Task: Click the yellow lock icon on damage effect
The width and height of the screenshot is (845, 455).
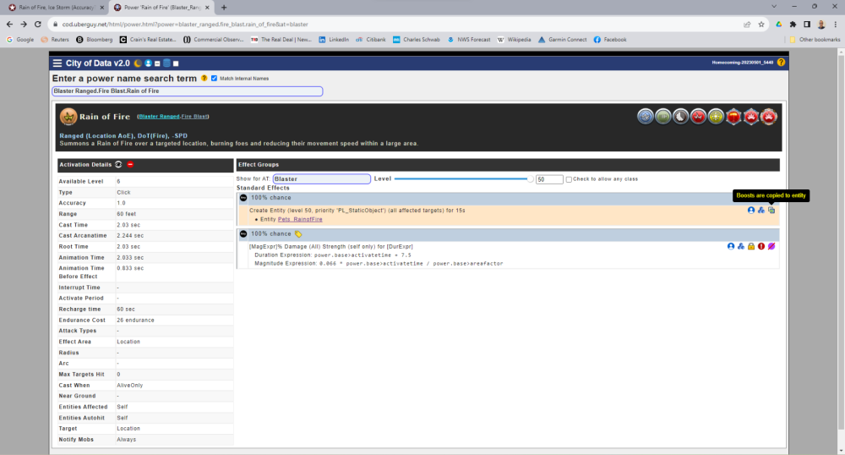Action: pyautogui.click(x=750, y=246)
